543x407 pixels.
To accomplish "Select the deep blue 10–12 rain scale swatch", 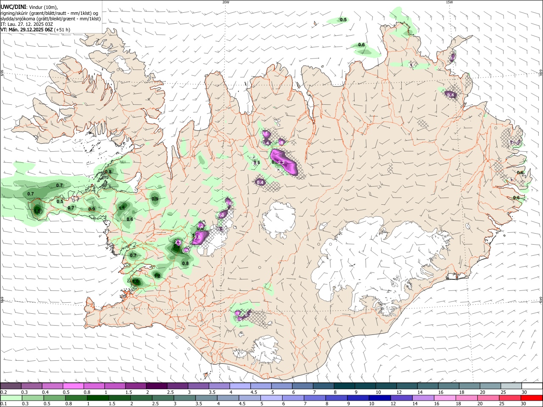I will 379,398.
